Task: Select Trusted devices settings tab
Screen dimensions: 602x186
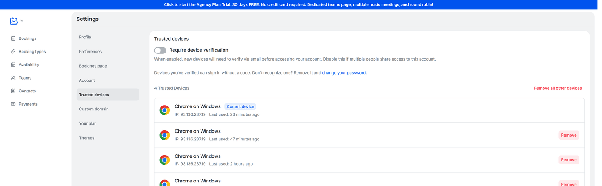Action: (x=108, y=95)
